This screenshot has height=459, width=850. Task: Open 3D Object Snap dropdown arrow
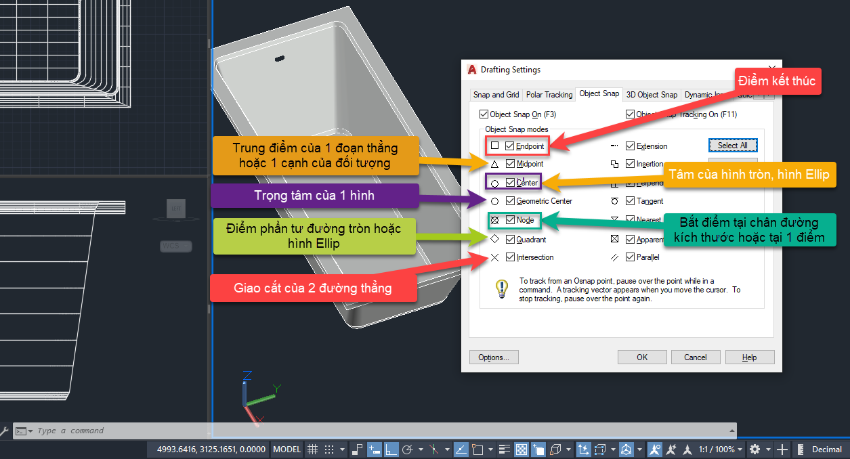pyautogui.click(x=568, y=449)
